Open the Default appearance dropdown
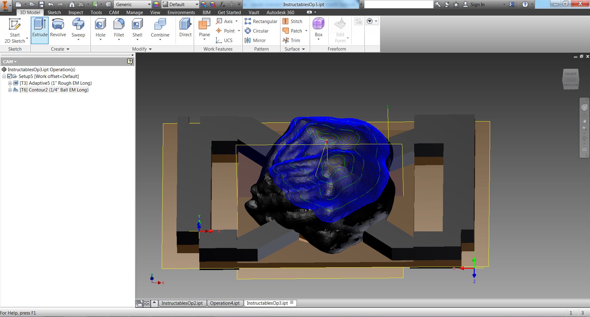The image size is (590, 317). click(180, 4)
